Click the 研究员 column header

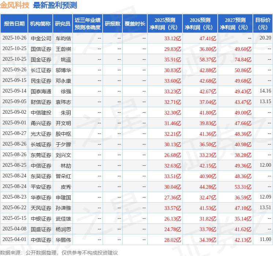(x=62, y=24)
